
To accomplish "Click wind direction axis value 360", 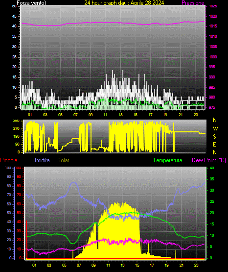I will point(16,121).
